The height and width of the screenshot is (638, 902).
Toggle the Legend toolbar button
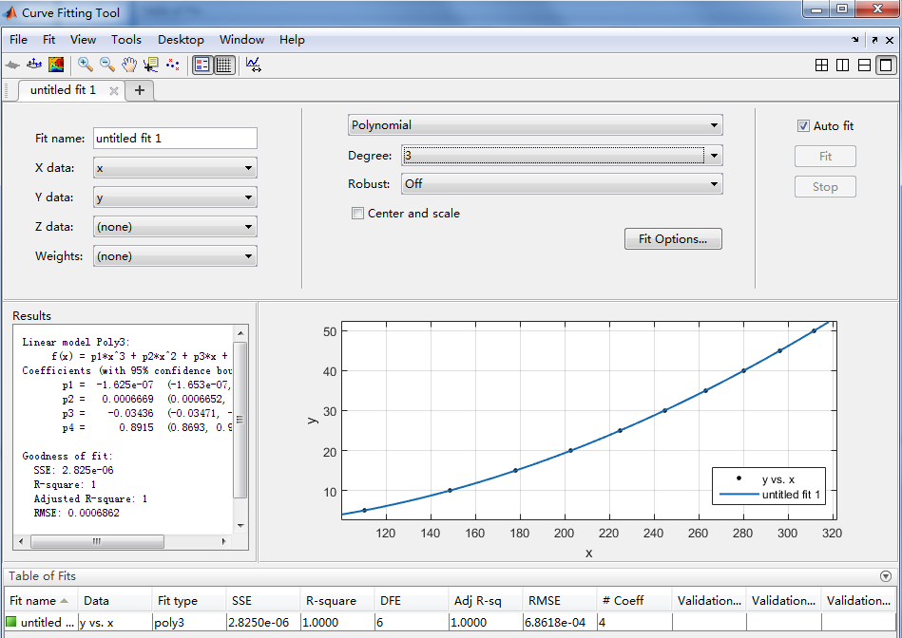click(202, 65)
